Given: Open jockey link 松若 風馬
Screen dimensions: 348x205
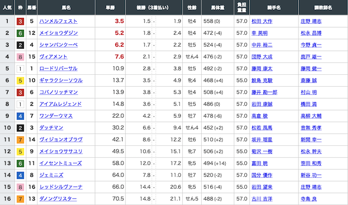Looking at the screenshot, I should 262,128.
